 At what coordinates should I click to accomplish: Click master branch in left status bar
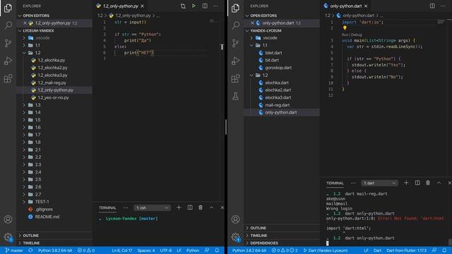(14, 250)
